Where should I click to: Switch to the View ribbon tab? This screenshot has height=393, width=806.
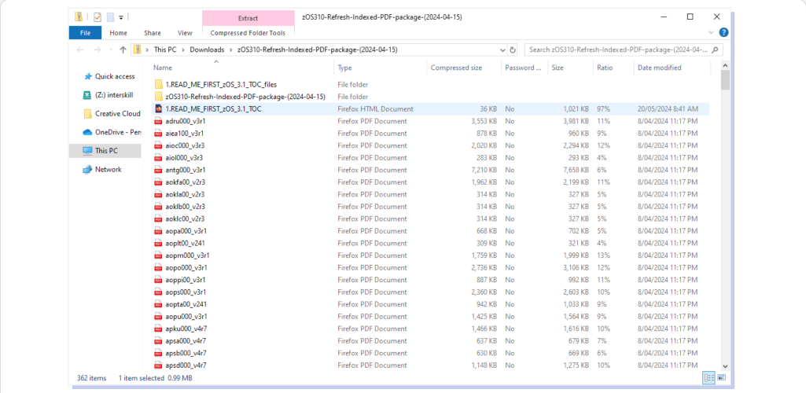coord(185,33)
